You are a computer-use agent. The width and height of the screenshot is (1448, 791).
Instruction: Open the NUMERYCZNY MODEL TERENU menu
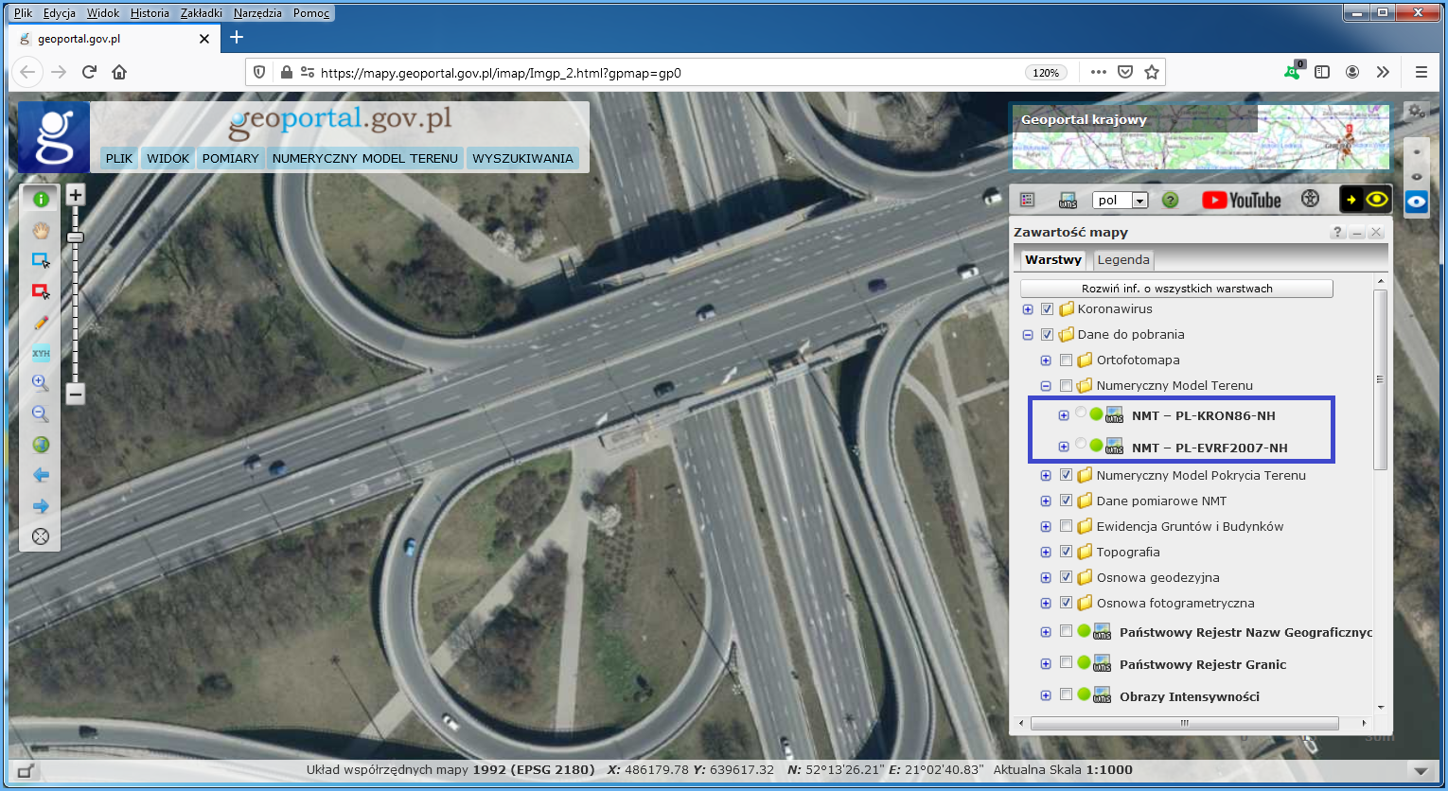click(365, 158)
